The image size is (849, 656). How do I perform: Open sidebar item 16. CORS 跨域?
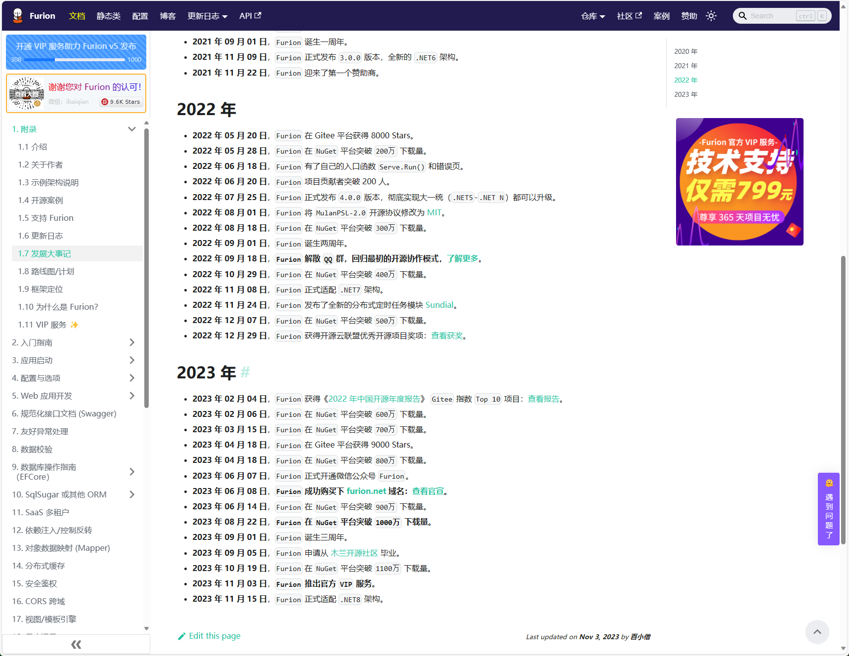[74, 601]
